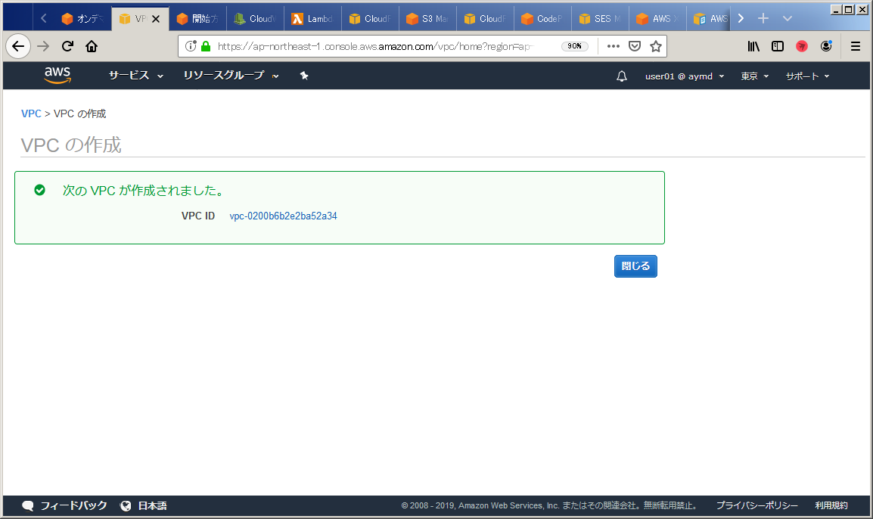The image size is (873, 519).
Task: Save page to Pocket
Action: [x=634, y=46]
